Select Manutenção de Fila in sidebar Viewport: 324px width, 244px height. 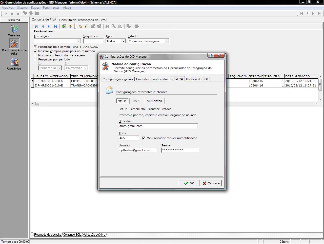tap(14, 47)
